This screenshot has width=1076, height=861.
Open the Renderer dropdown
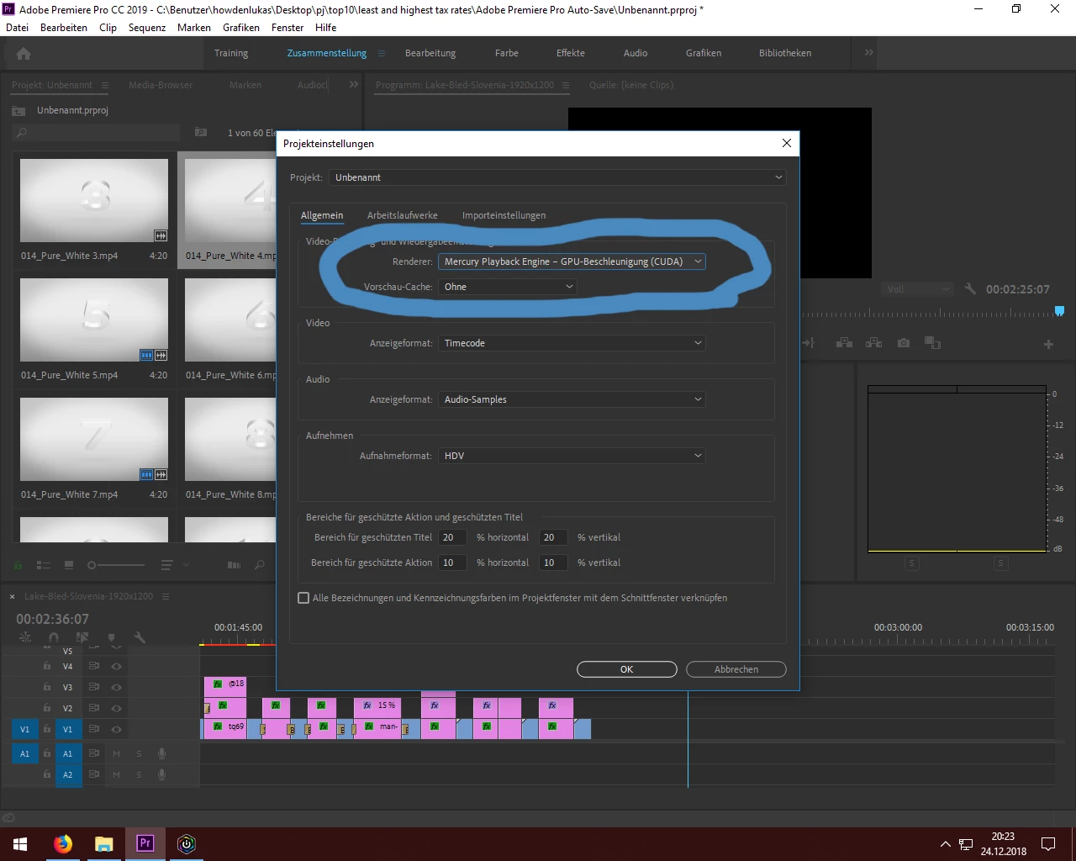click(572, 261)
